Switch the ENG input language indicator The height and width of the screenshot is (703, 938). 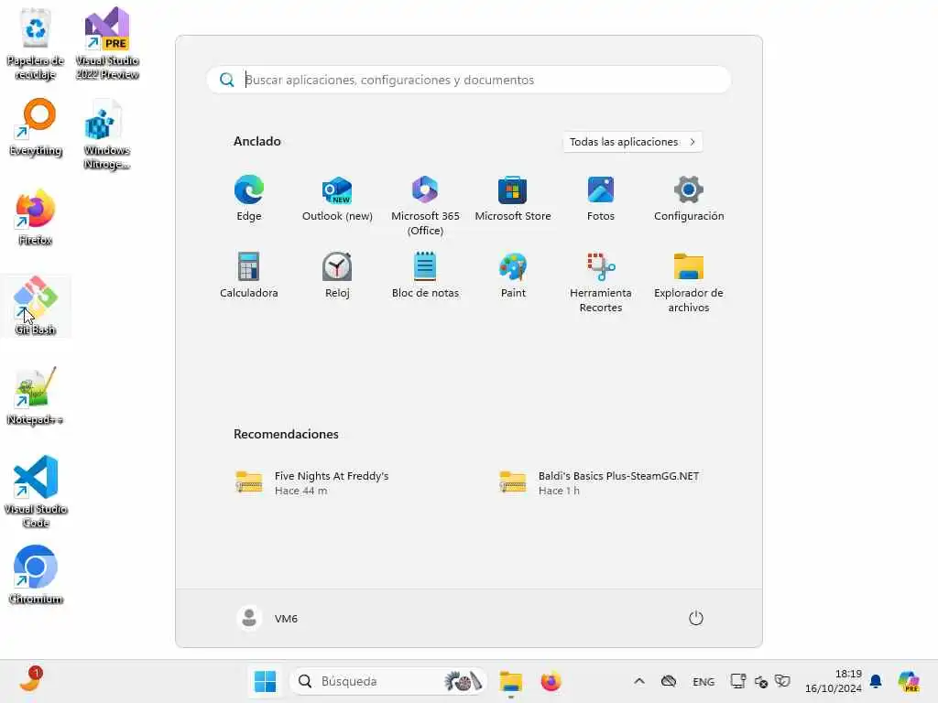(x=703, y=681)
